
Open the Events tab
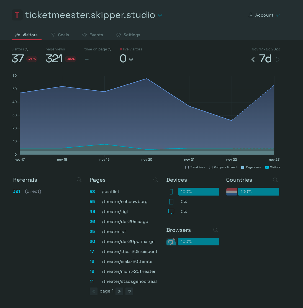click(93, 35)
